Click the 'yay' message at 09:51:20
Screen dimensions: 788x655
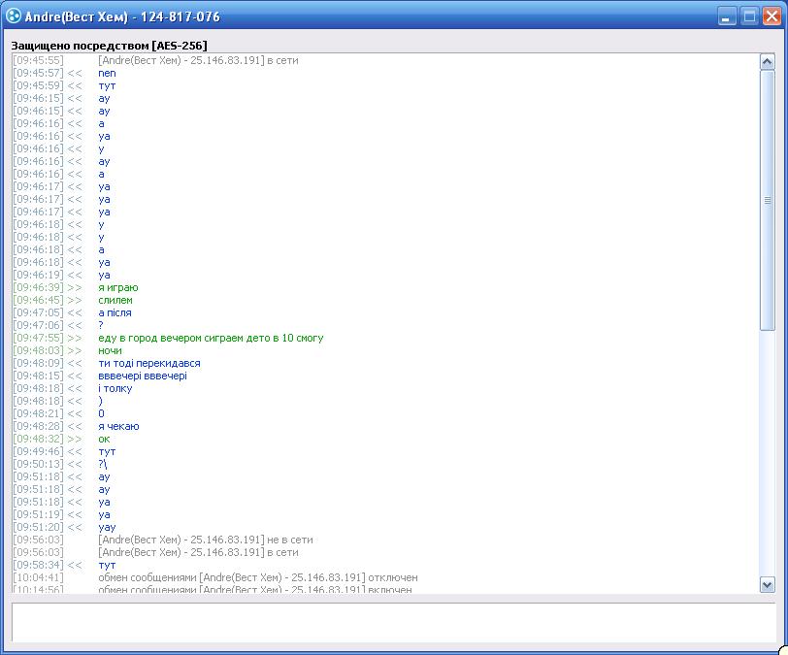107,527
